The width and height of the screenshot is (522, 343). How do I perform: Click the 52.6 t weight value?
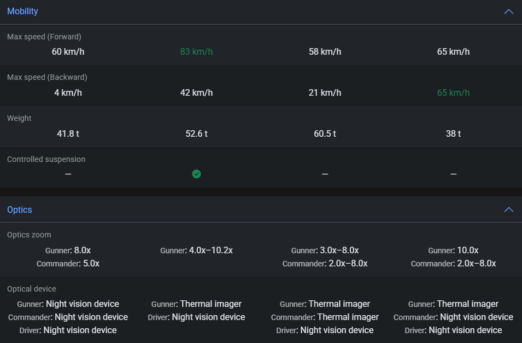coord(196,133)
